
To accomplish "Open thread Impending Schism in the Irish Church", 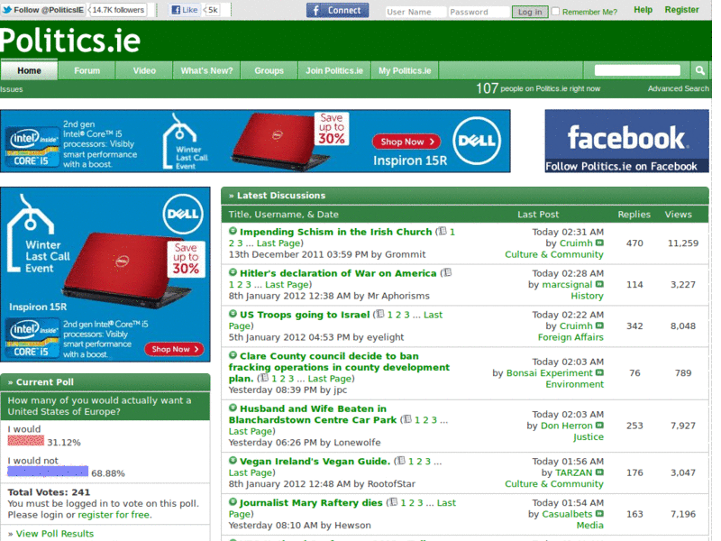I will 335,232.
